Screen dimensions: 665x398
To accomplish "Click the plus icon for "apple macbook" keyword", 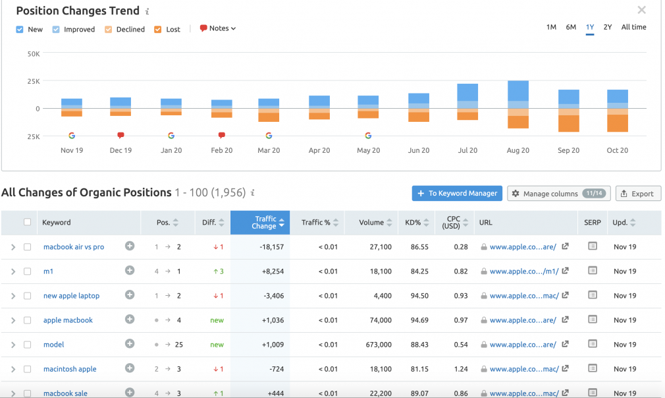I will click(x=130, y=319).
